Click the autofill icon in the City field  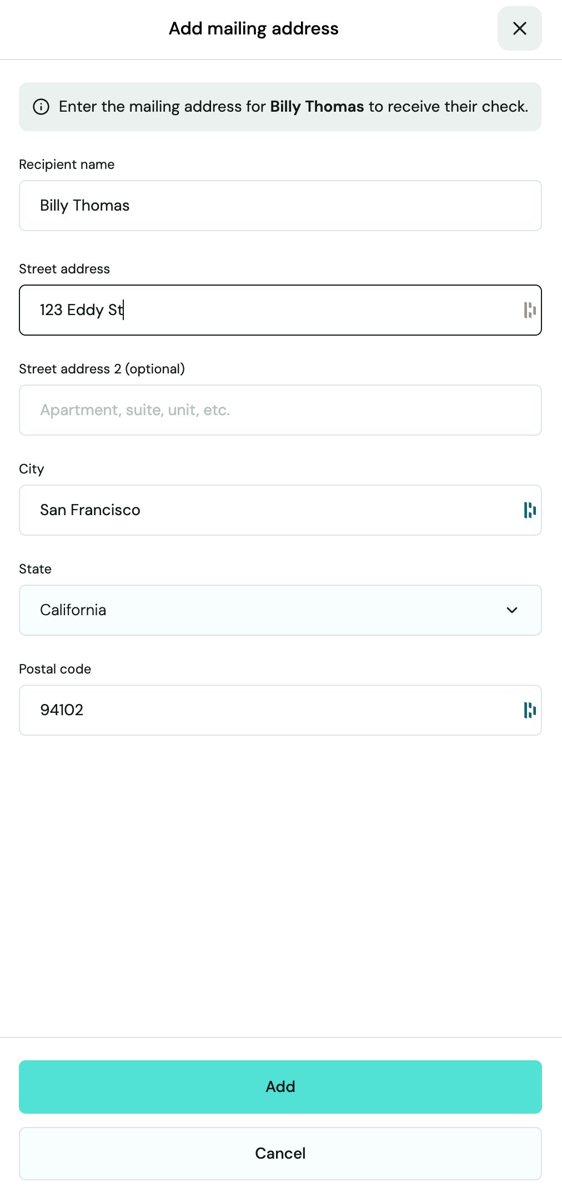530,510
